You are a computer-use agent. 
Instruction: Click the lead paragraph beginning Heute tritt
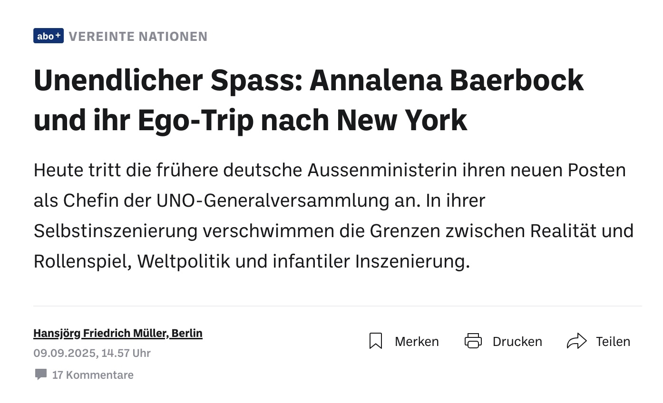point(333,216)
